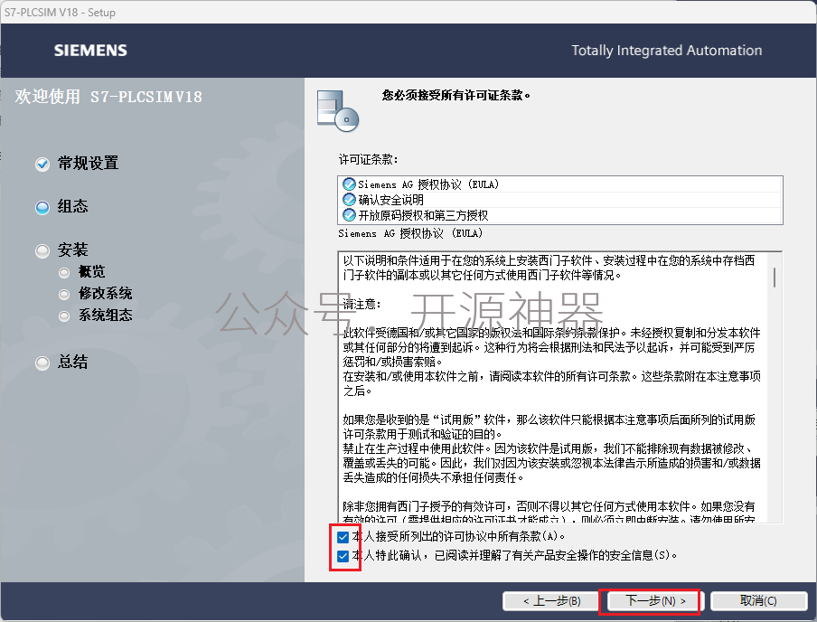This screenshot has height=622, width=817.
Task: Select 确认安全说明 in license list
Action: coord(560,200)
